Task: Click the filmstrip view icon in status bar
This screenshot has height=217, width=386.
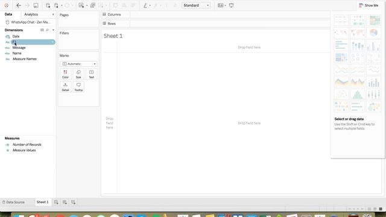Action: click(375, 209)
